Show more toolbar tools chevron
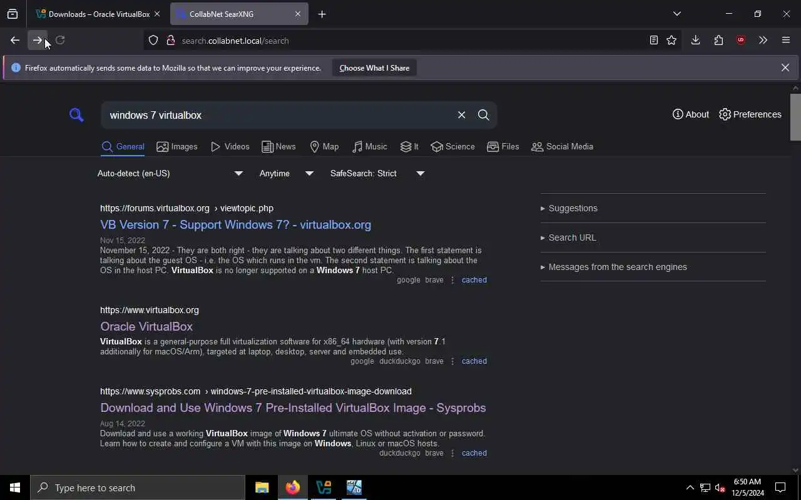801x500 pixels. pyautogui.click(x=763, y=41)
